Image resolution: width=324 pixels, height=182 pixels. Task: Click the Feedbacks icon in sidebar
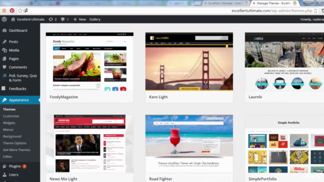(4, 88)
